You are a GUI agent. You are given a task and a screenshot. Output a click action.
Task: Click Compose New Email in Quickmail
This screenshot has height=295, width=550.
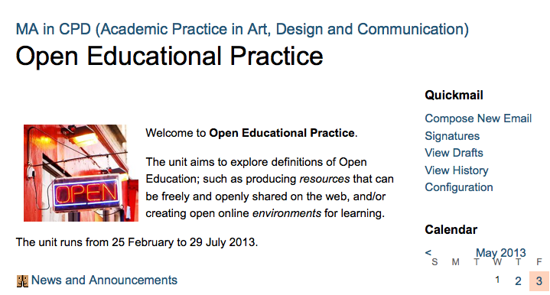(x=478, y=118)
